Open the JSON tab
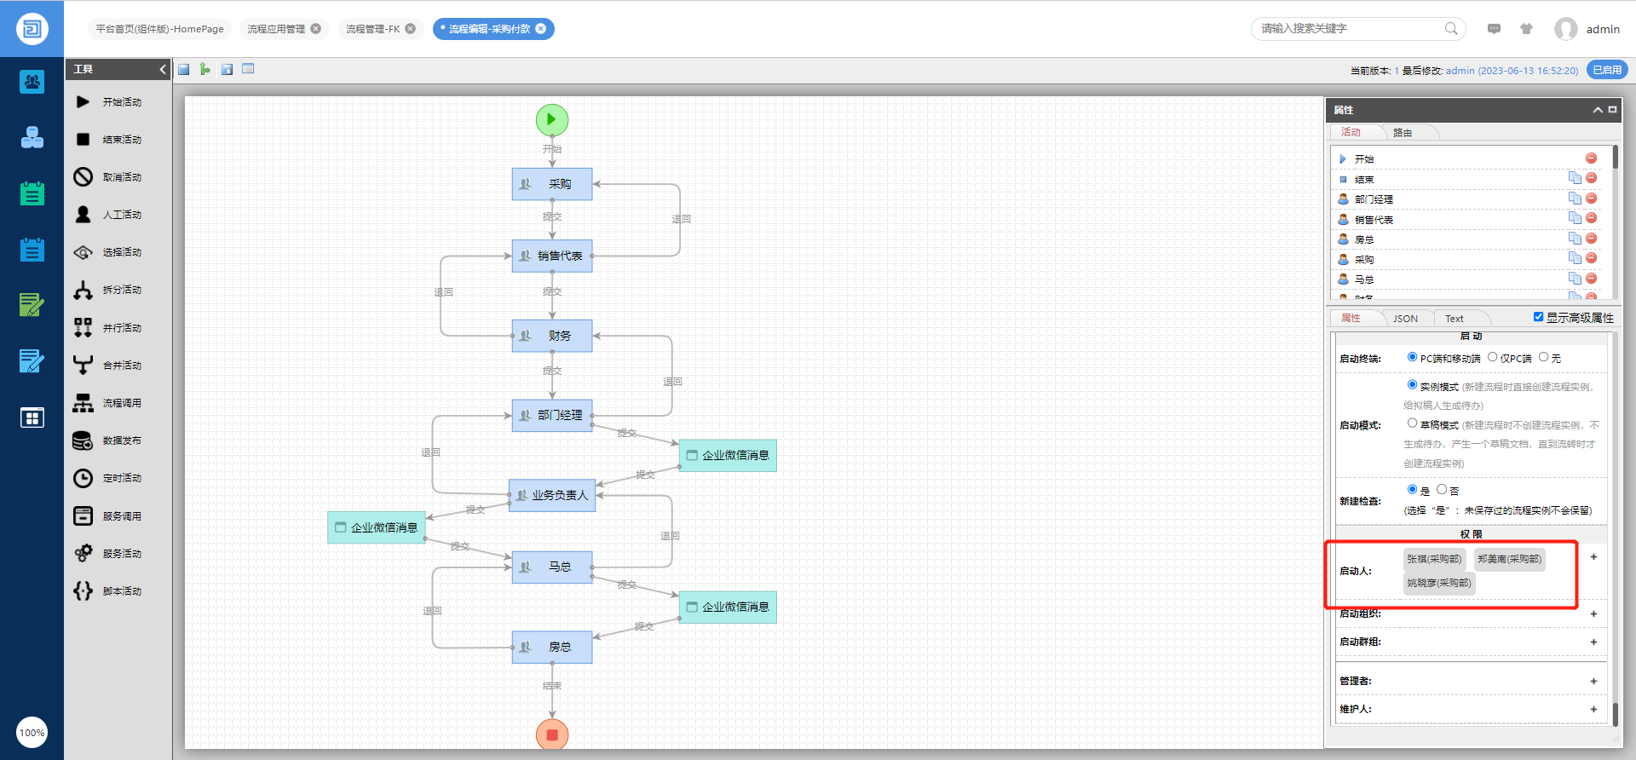Viewport: 1636px width, 760px height. tap(1405, 319)
